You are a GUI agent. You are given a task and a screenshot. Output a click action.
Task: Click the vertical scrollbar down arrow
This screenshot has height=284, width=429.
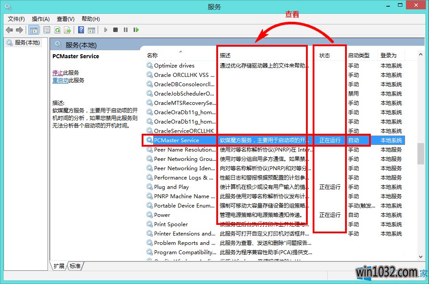pyautogui.click(x=420, y=256)
